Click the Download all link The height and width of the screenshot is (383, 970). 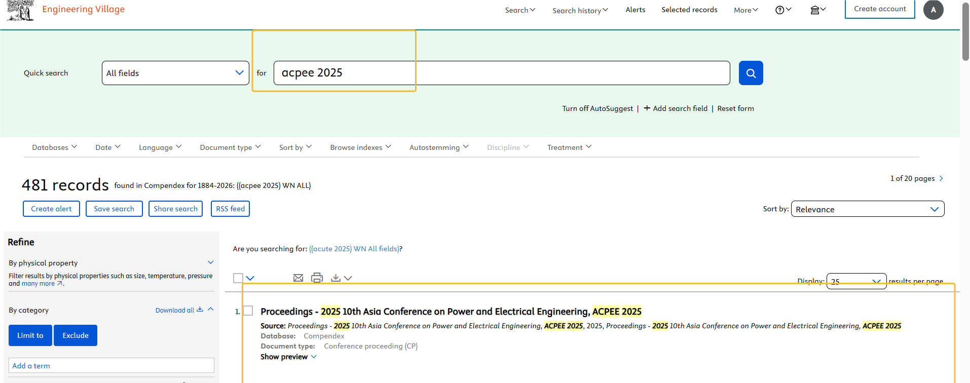click(x=174, y=310)
